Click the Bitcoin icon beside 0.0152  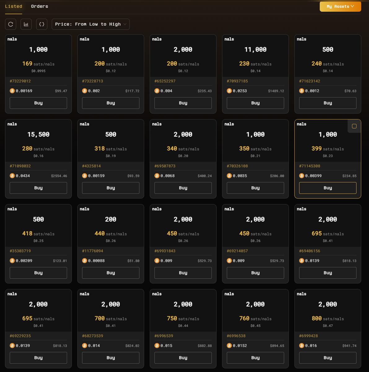[x=229, y=346]
